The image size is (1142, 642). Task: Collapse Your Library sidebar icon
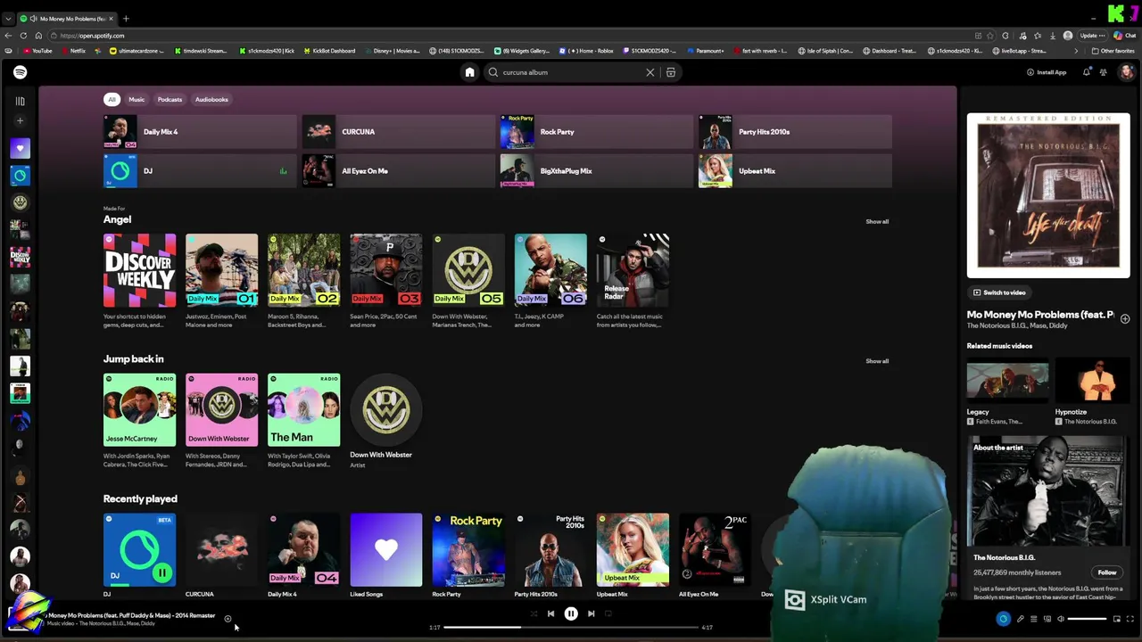pyautogui.click(x=20, y=101)
